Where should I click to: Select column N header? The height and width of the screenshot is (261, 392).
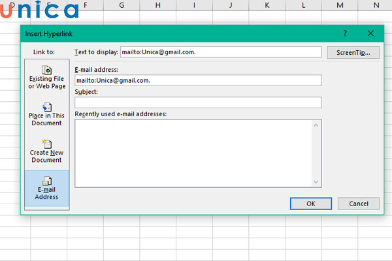click(x=375, y=5)
